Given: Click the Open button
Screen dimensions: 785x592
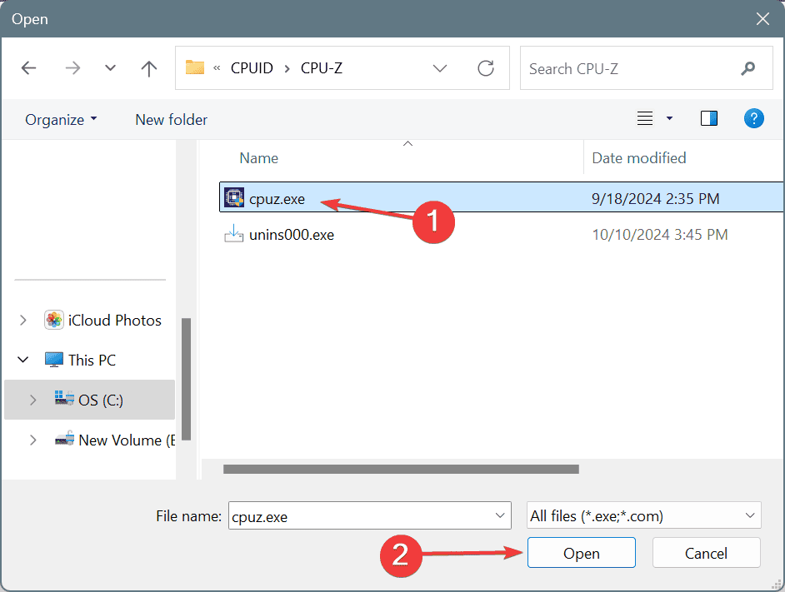Looking at the screenshot, I should click(581, 553).
